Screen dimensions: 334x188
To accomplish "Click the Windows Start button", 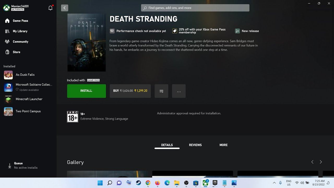I will coord(100,183).
